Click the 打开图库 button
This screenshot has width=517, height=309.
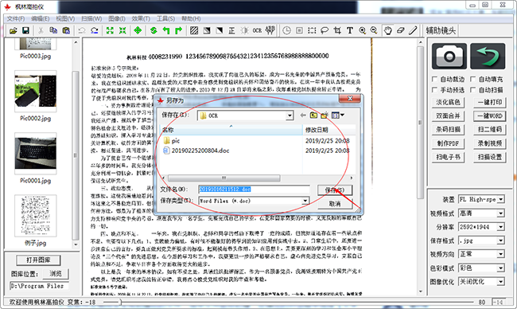(x=38, y=260)
